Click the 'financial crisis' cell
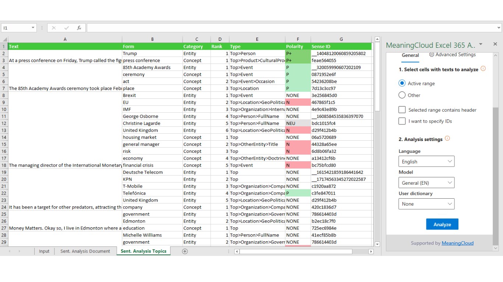 pos(152,165)
